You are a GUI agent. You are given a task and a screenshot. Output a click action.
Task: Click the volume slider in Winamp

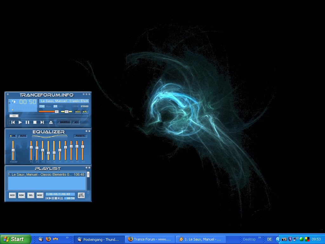[49, 112]
